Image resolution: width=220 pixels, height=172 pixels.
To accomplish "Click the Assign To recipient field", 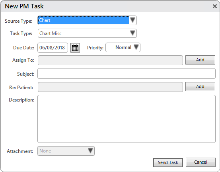I will [x=110, y=60].
